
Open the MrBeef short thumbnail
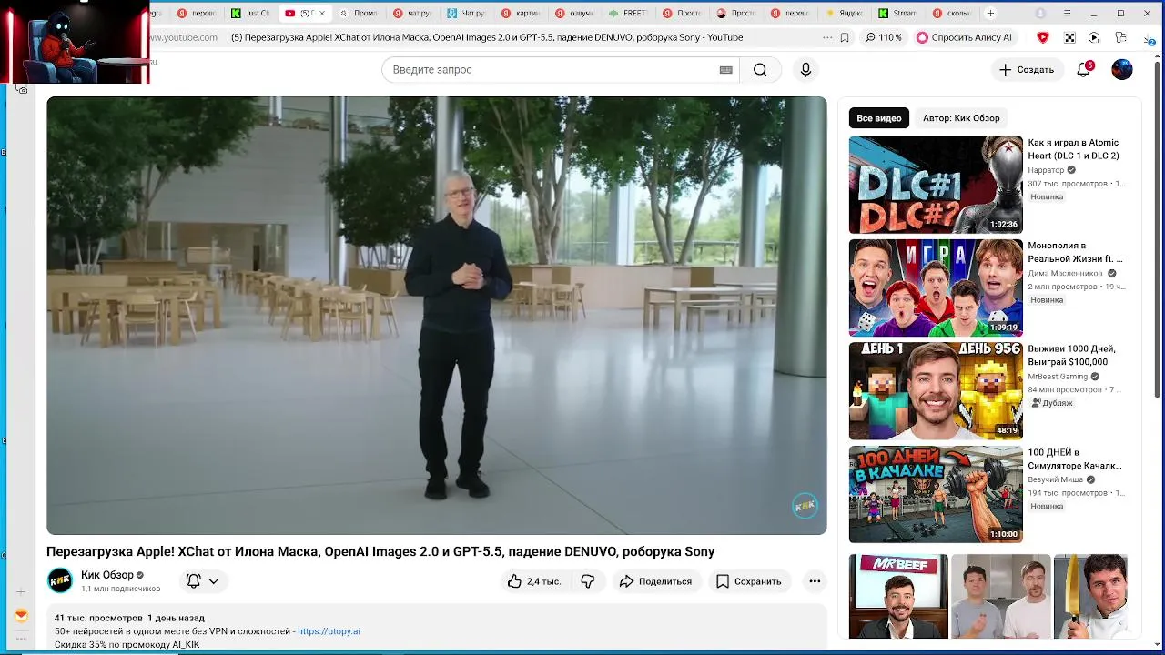point(898,596)
